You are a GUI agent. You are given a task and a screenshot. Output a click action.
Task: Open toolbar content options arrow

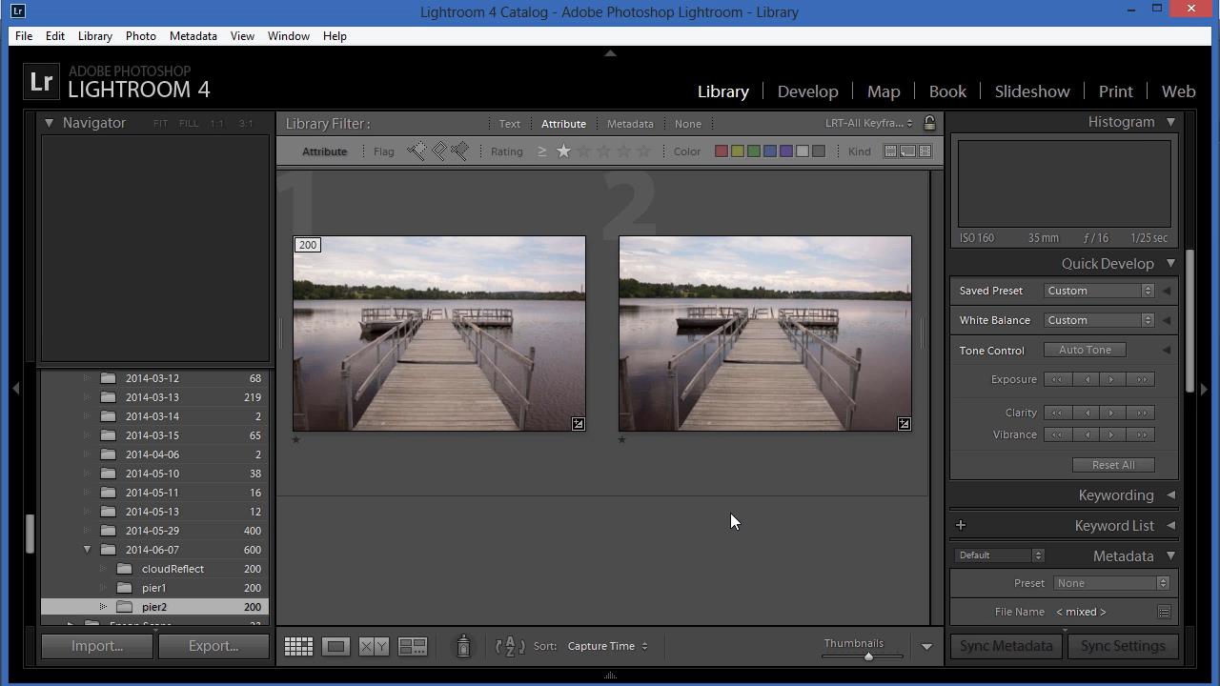[x=926, y=647]
